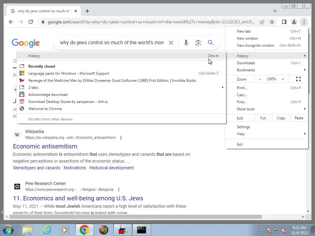Expand the 2 tabs recently closed group
Screen dimensions: 315x236
coord(121,88)
